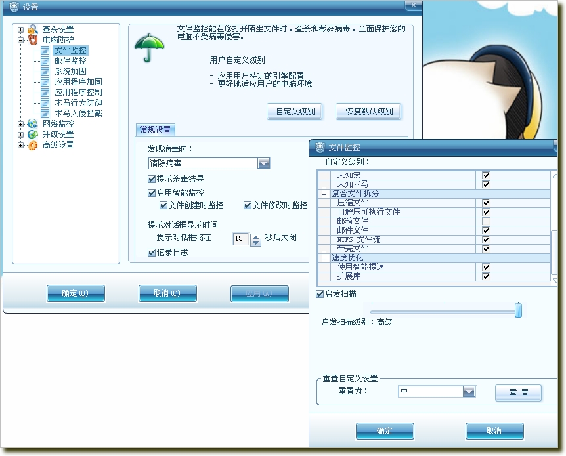Click the page icon beside 应用程序加固

point(45,82)
